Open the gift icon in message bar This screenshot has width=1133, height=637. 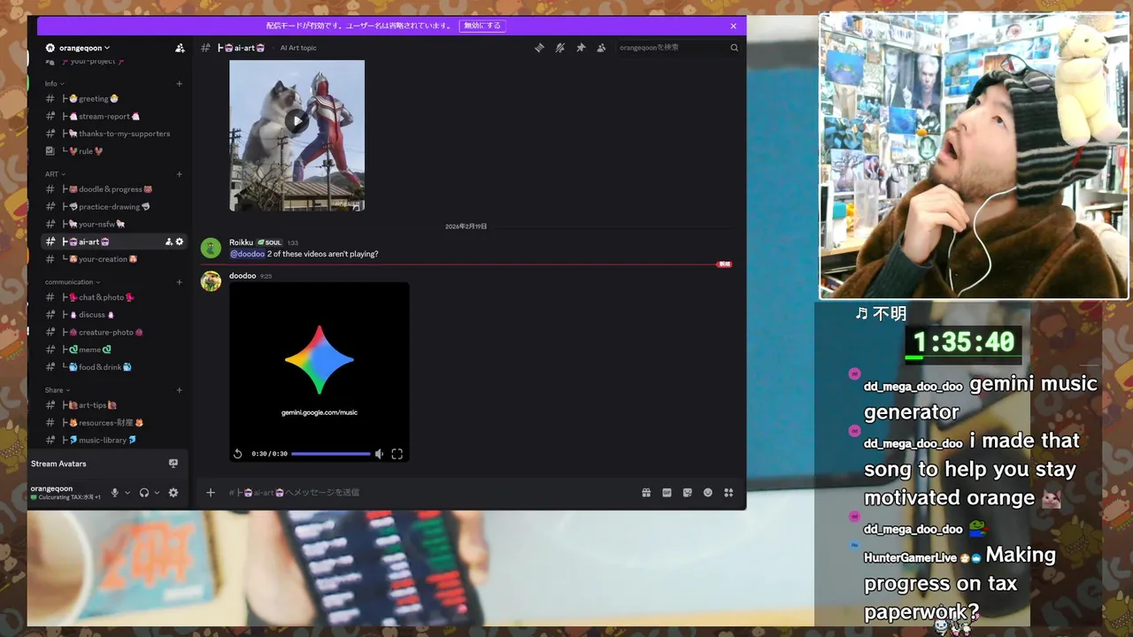click(x=646, y=493)
